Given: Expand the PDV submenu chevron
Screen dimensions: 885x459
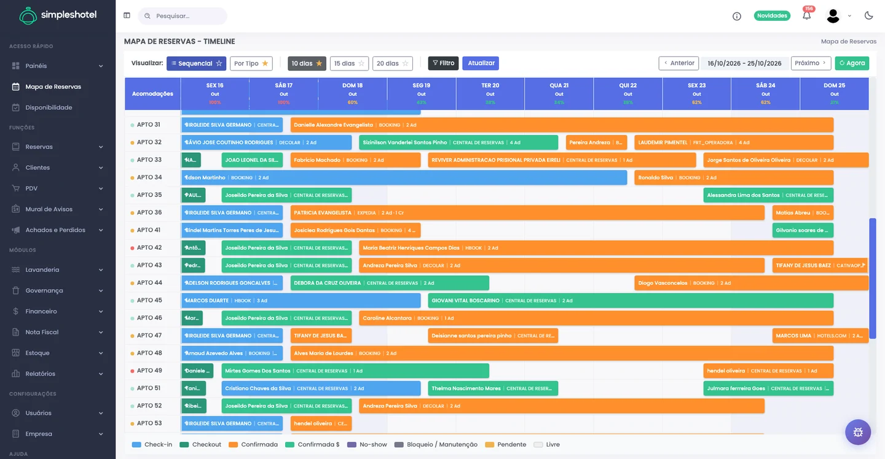Looking at the screenshot, I should (x=101, y=189).
